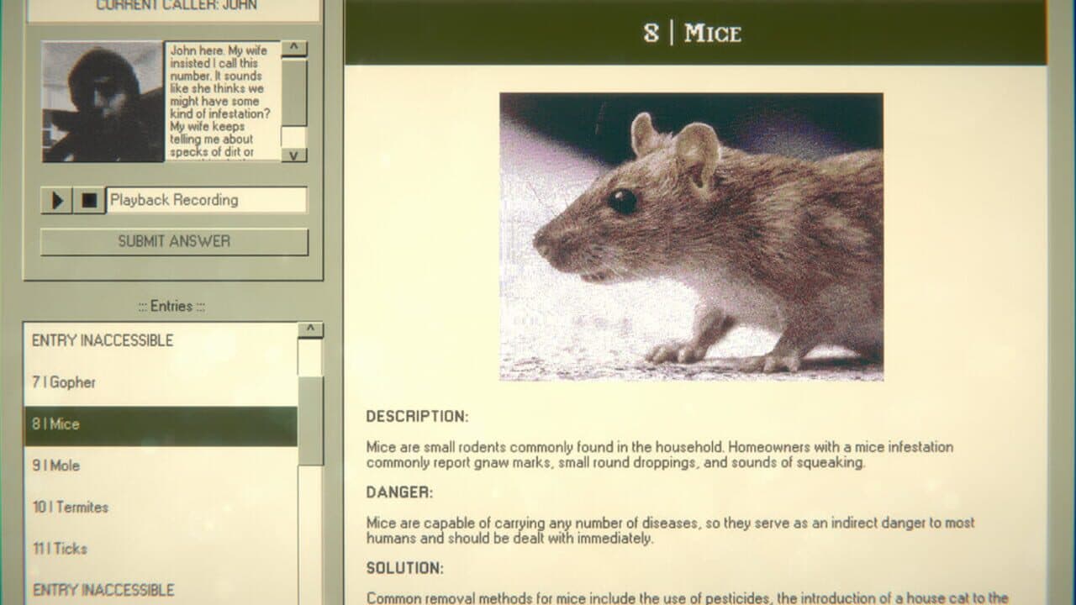Click the caller transcript scrollbar thumb
The width and height of the screenshot is (1076, 605).
(293, 92)
